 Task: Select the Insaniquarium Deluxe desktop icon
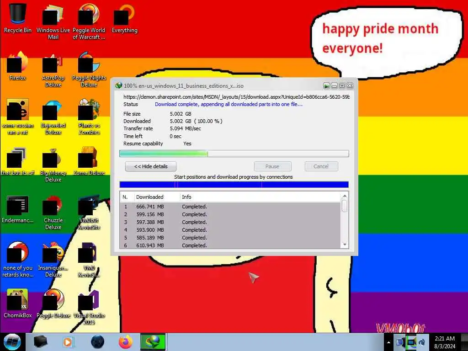[x=53, y=260]
